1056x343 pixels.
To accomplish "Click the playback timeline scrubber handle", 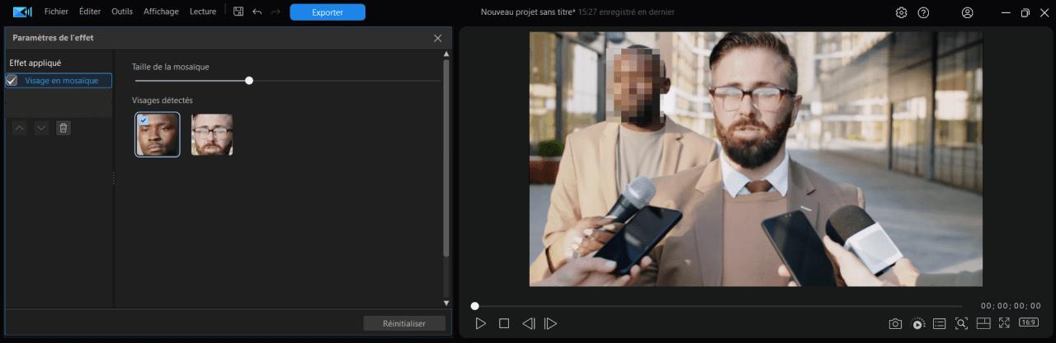I will point(474,306).
